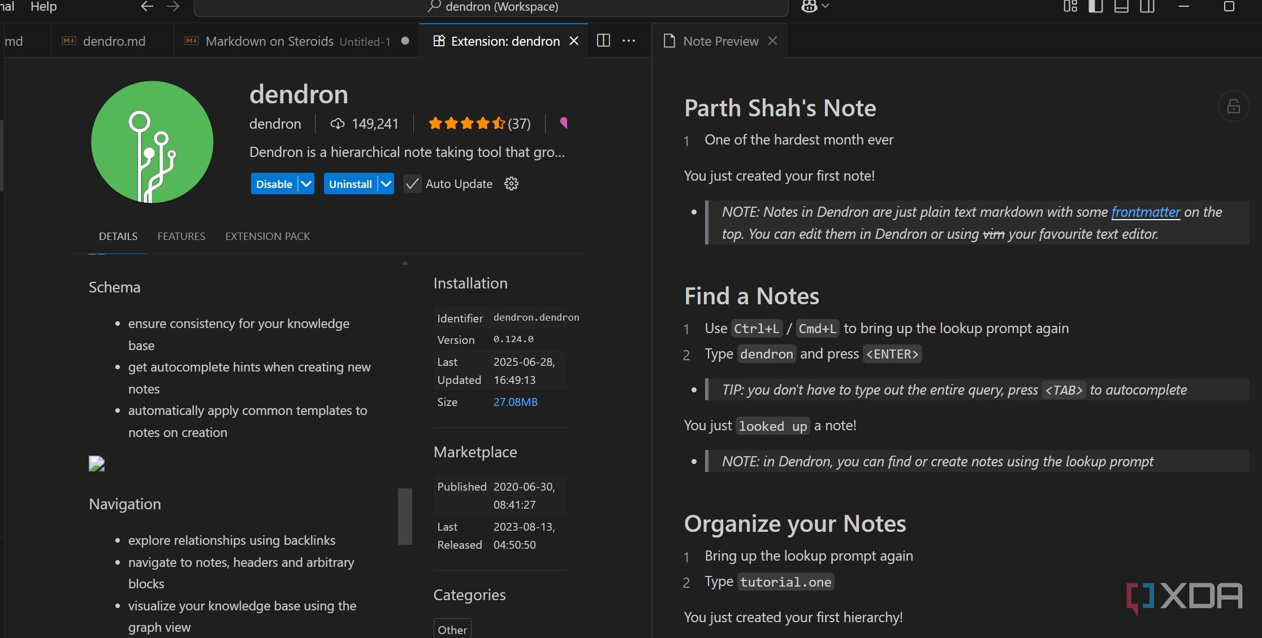Image resolution: width=1262 pixels, height=638 pixels.
Task: Uncheck the Auto Update checkbox
Action: click(412, 184)
